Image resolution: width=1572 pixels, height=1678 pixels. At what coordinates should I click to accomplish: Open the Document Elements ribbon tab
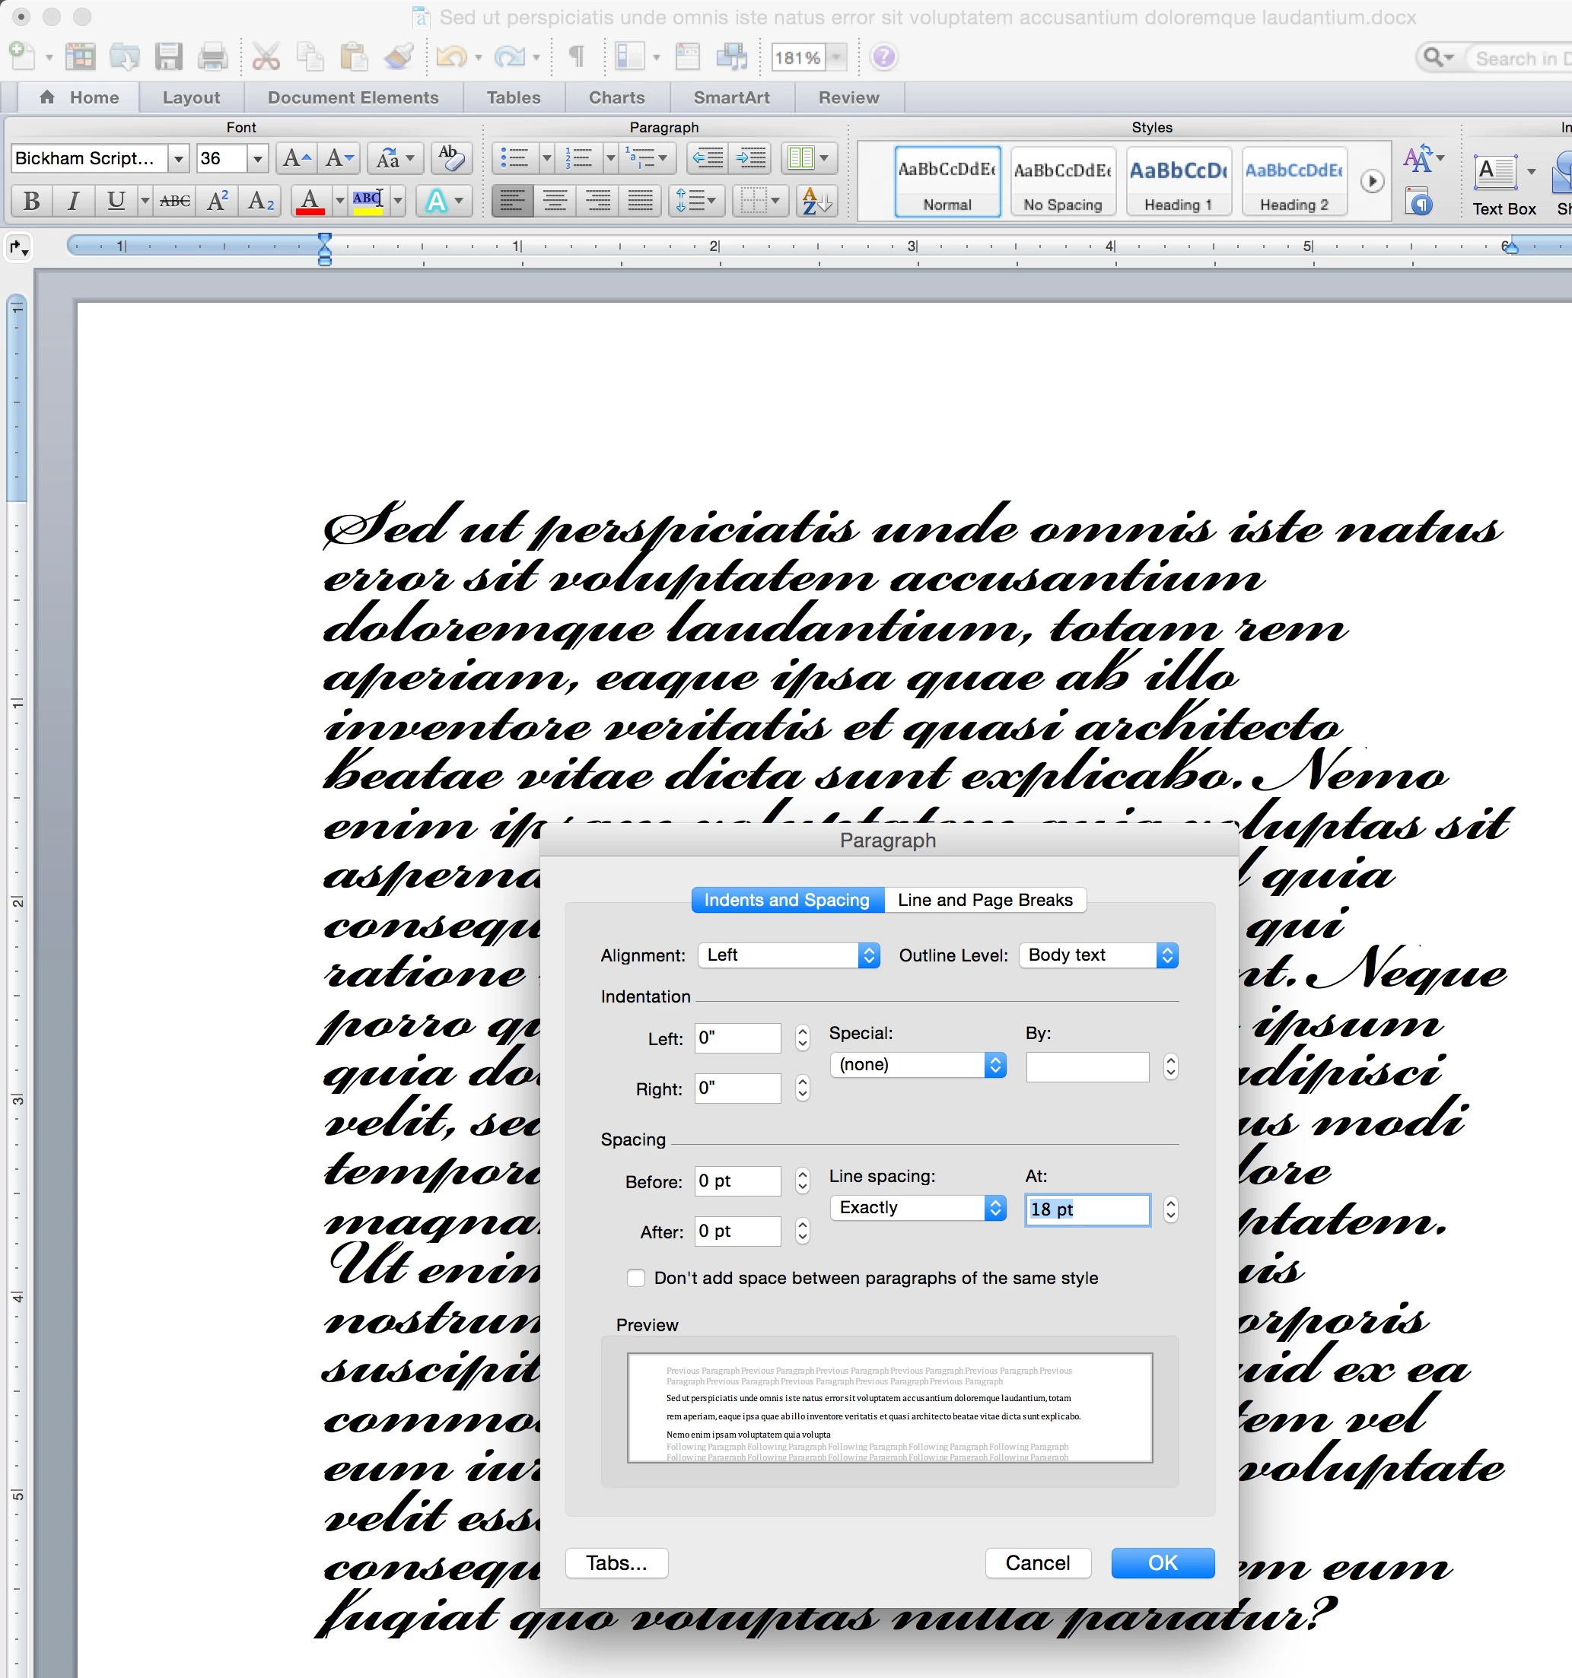[353, 98]
